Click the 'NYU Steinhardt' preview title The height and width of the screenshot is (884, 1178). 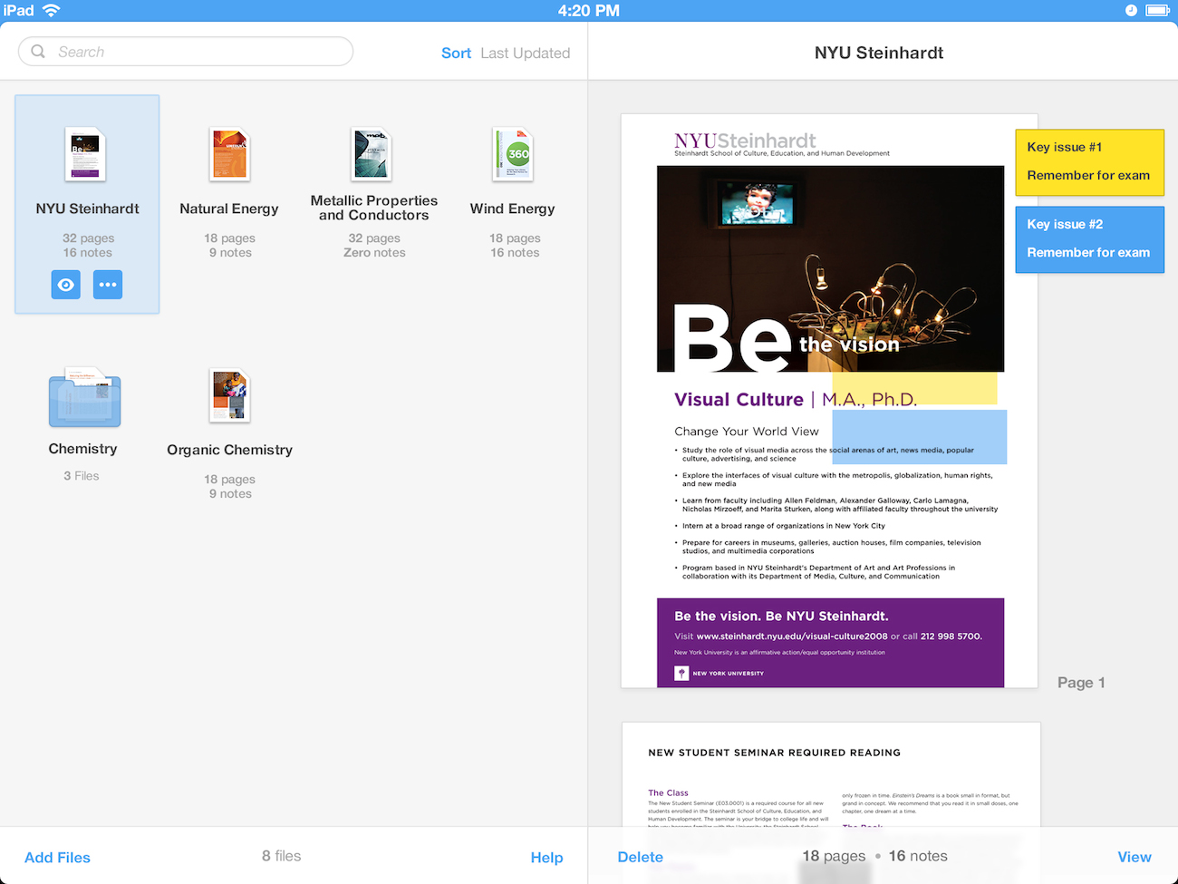pos(879,53)
